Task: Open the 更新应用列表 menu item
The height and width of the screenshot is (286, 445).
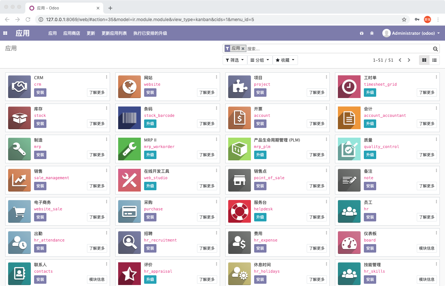Action: (x=114, y=33)
